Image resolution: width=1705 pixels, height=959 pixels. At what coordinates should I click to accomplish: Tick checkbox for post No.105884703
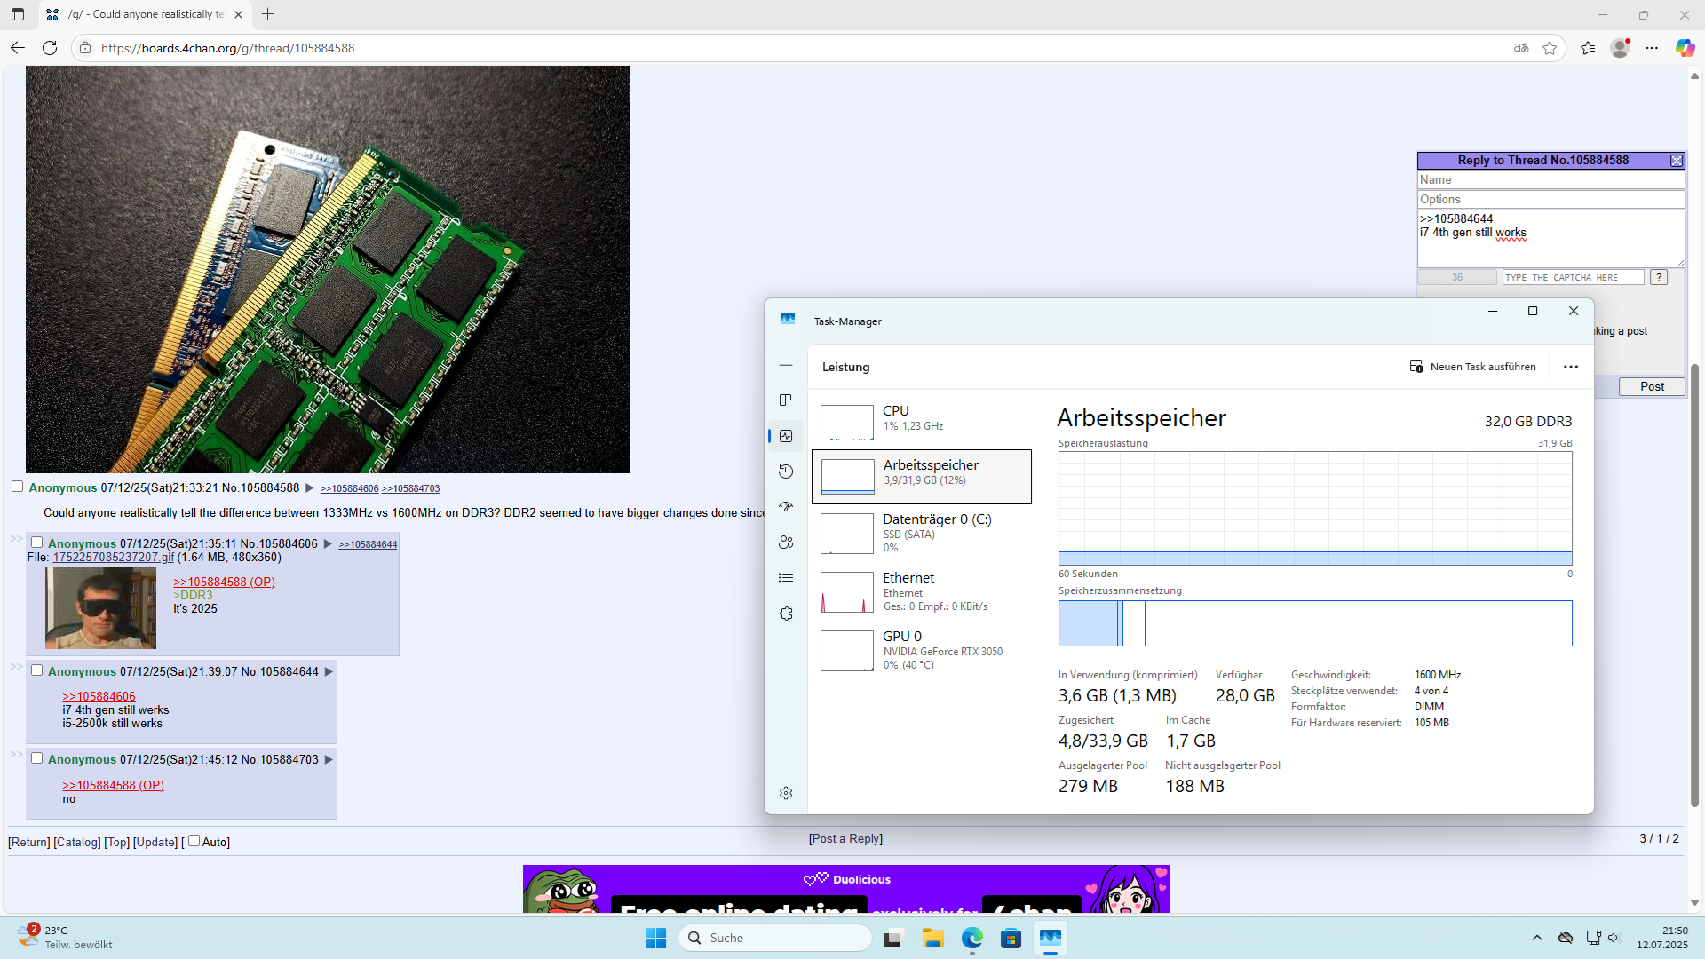36,758
